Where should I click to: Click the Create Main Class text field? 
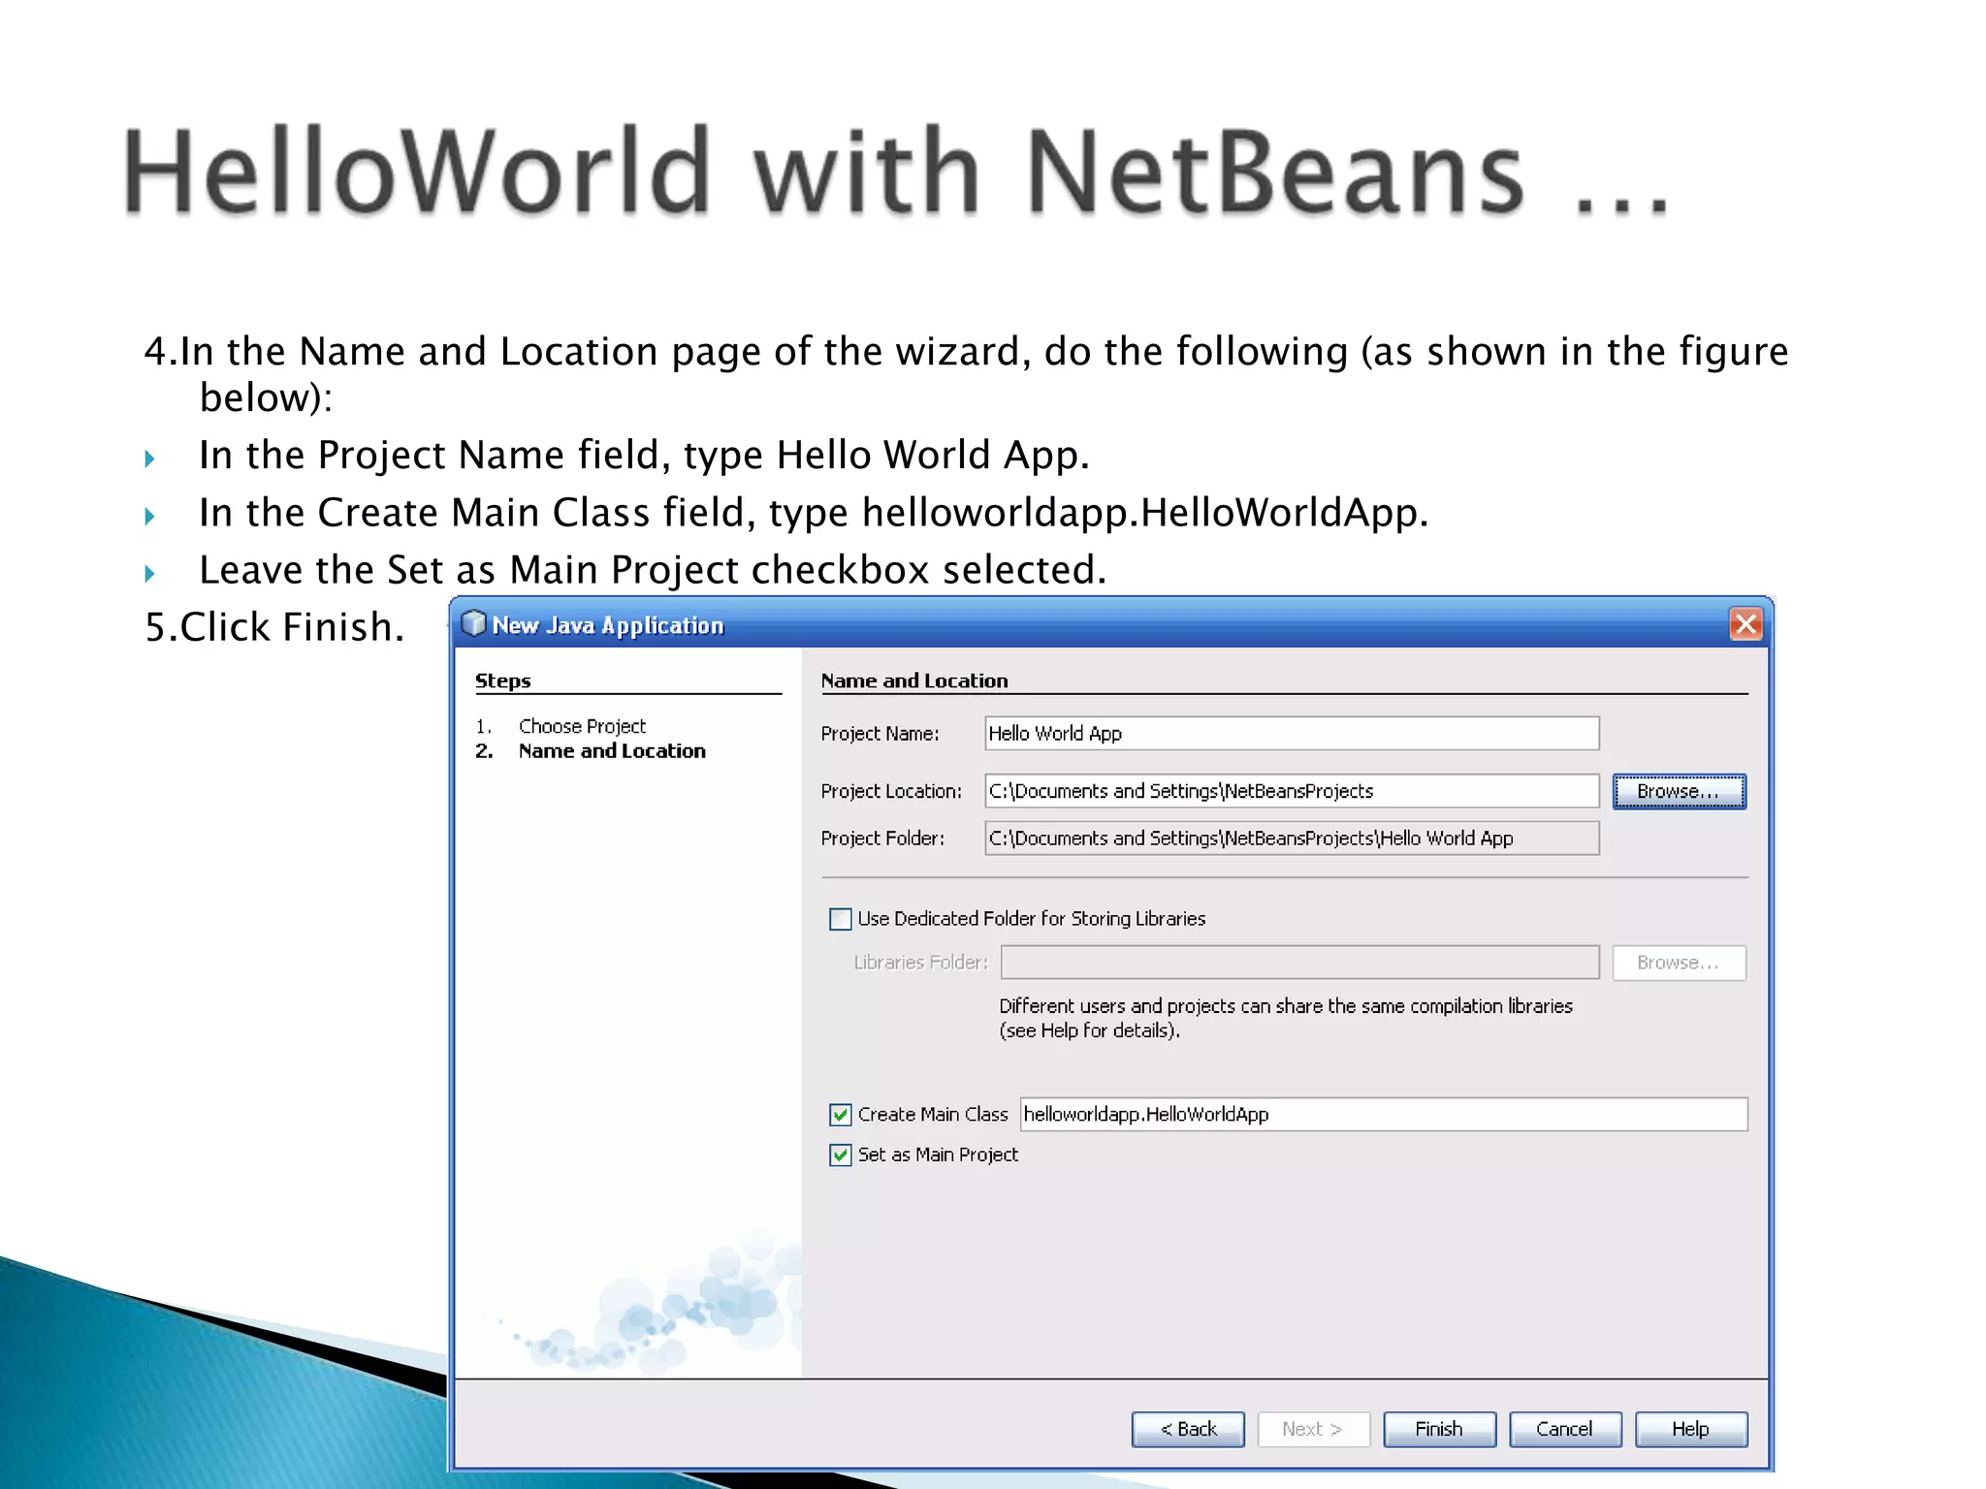click(x=1384, y=1115)
